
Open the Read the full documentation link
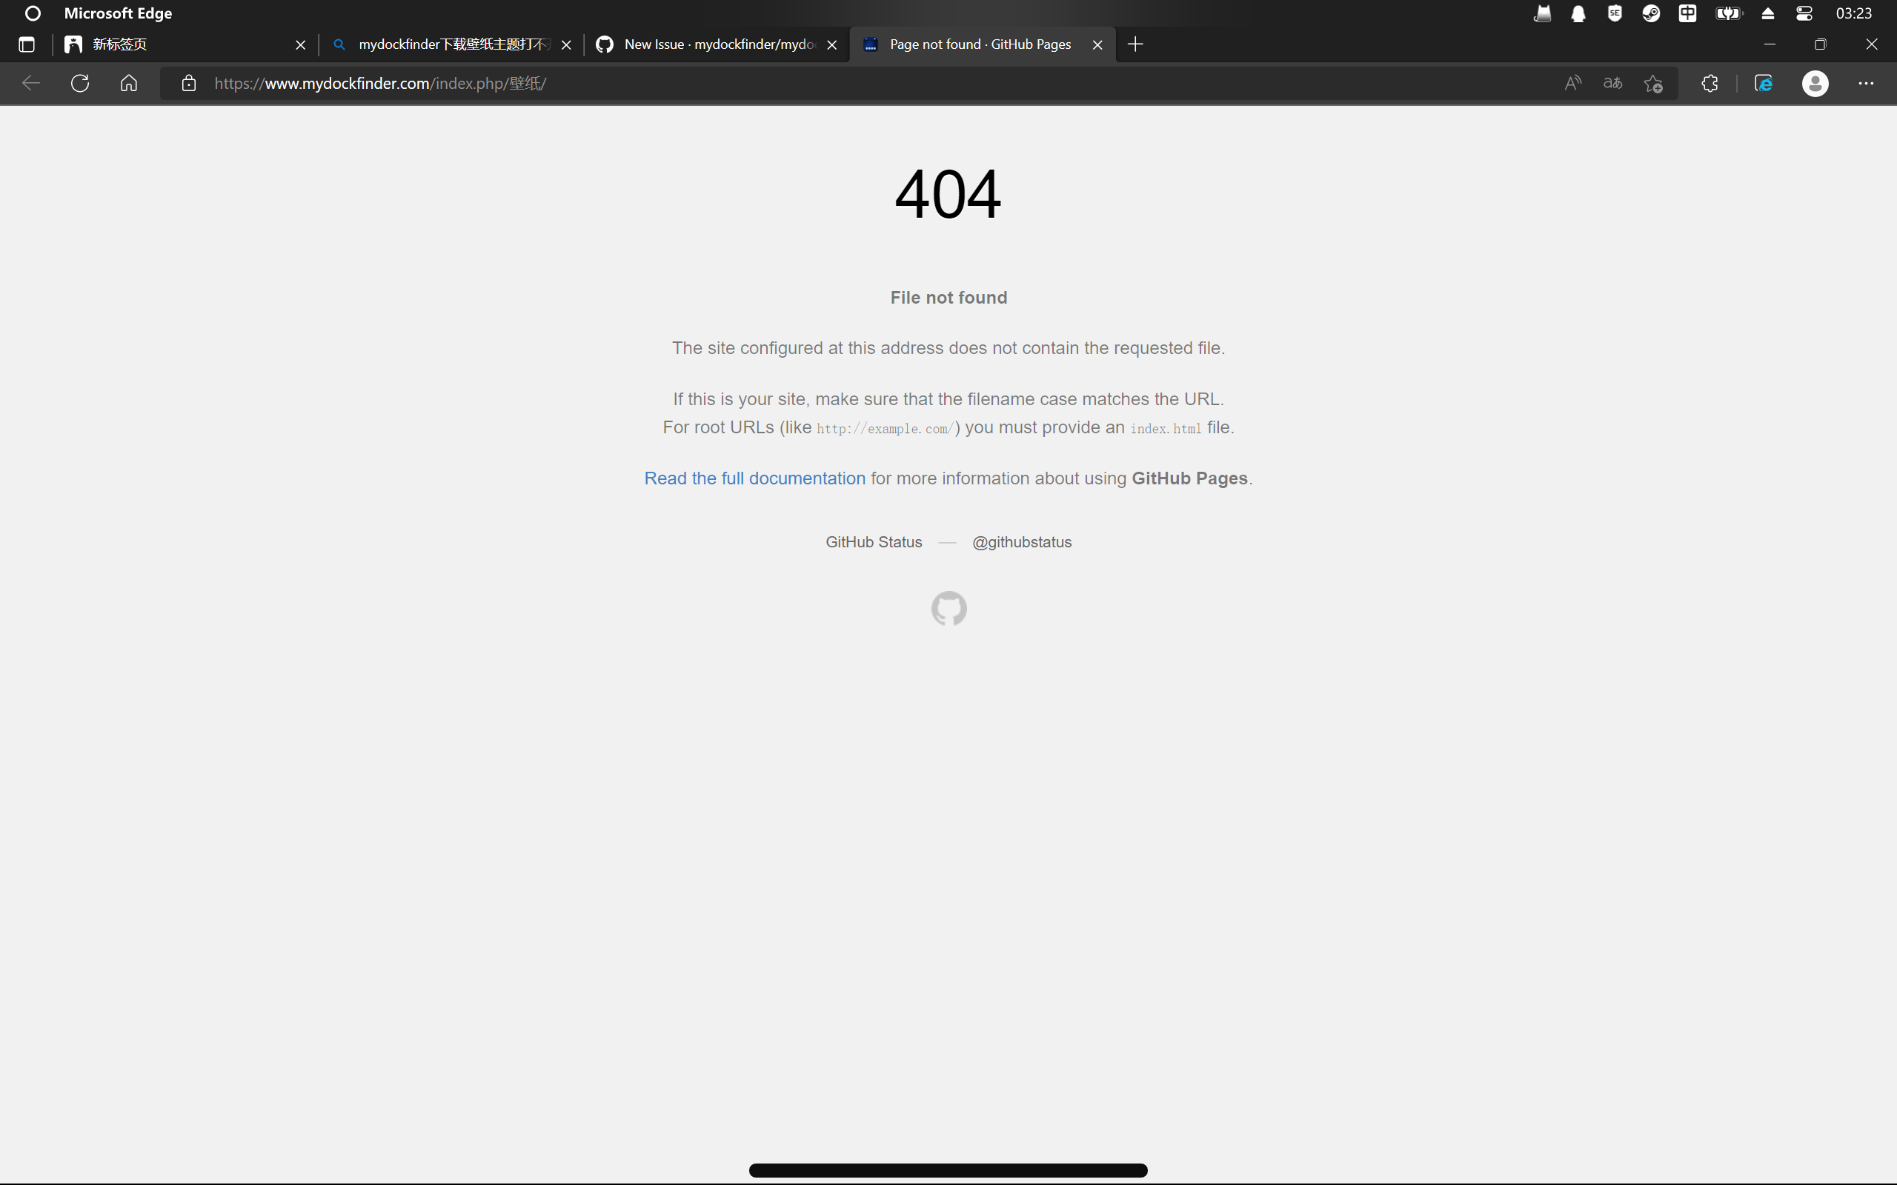754,478
